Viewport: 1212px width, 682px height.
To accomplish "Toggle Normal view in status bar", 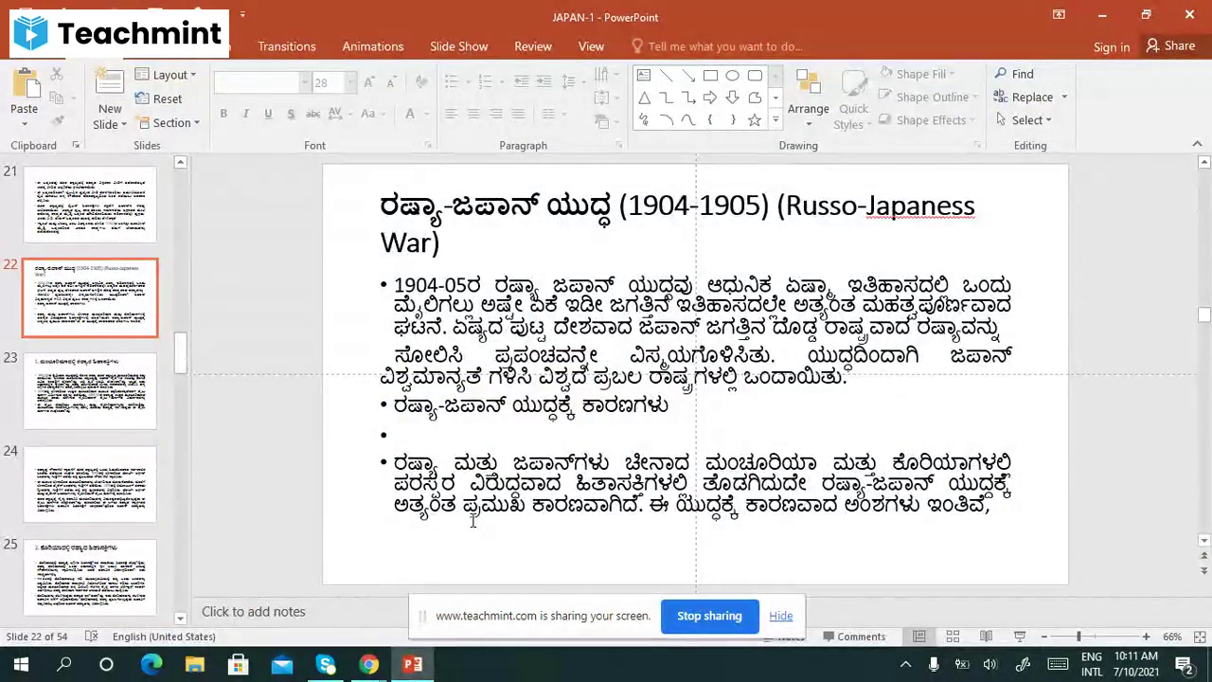I will (918, 637).
